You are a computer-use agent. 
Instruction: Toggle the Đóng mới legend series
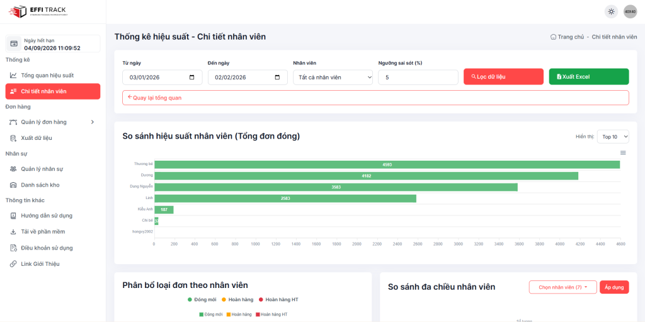click(205, 299)
